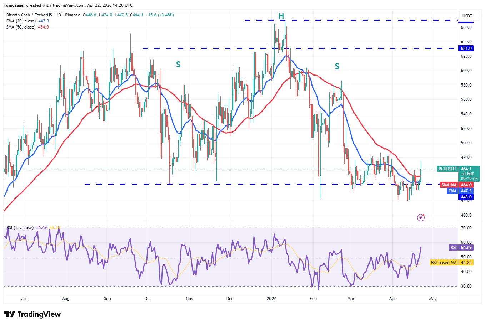Click the 1D interval in chart title

click(x=58, y=15)
